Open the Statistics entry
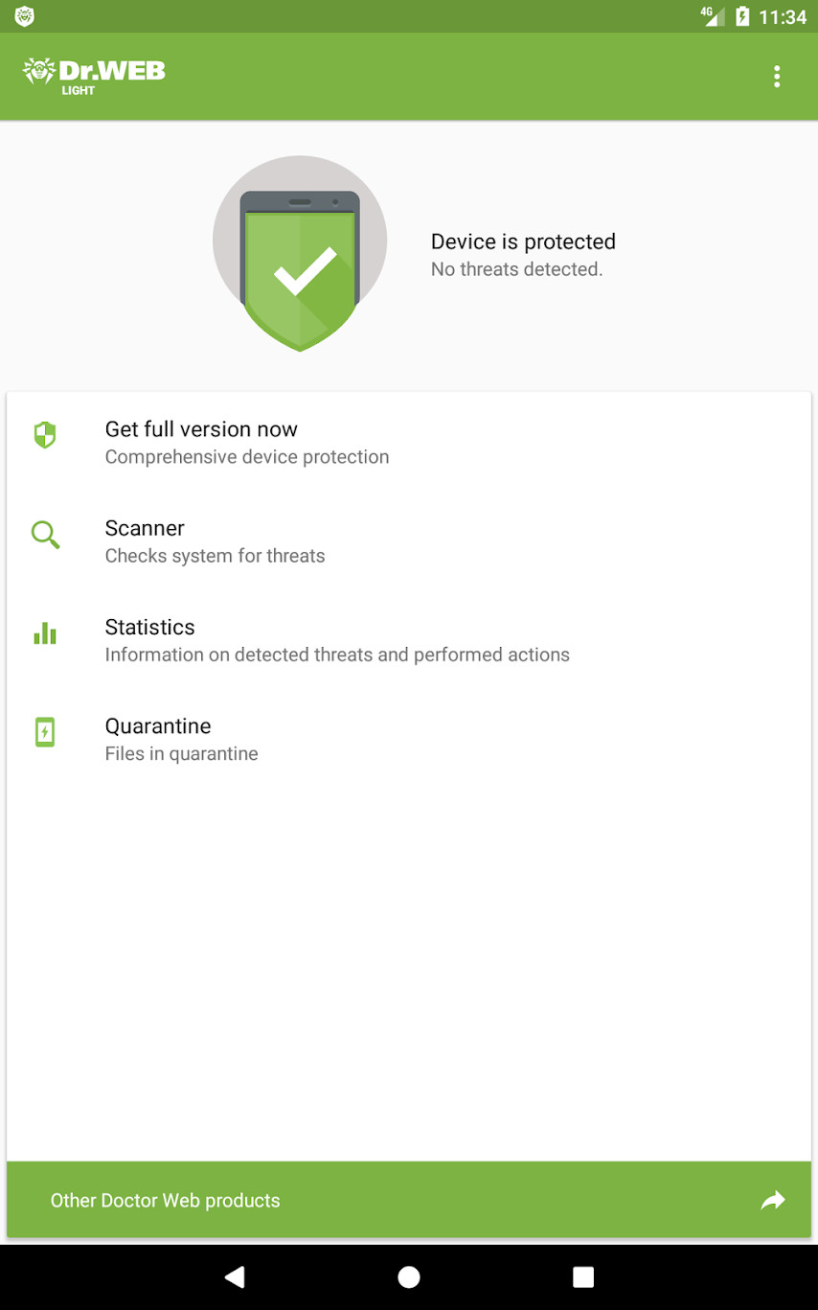 pyautogui.click(x=149, y=628)
